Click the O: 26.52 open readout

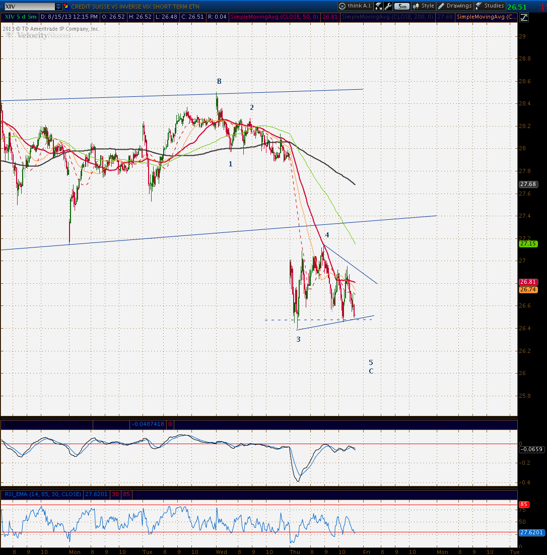(113, 17)
